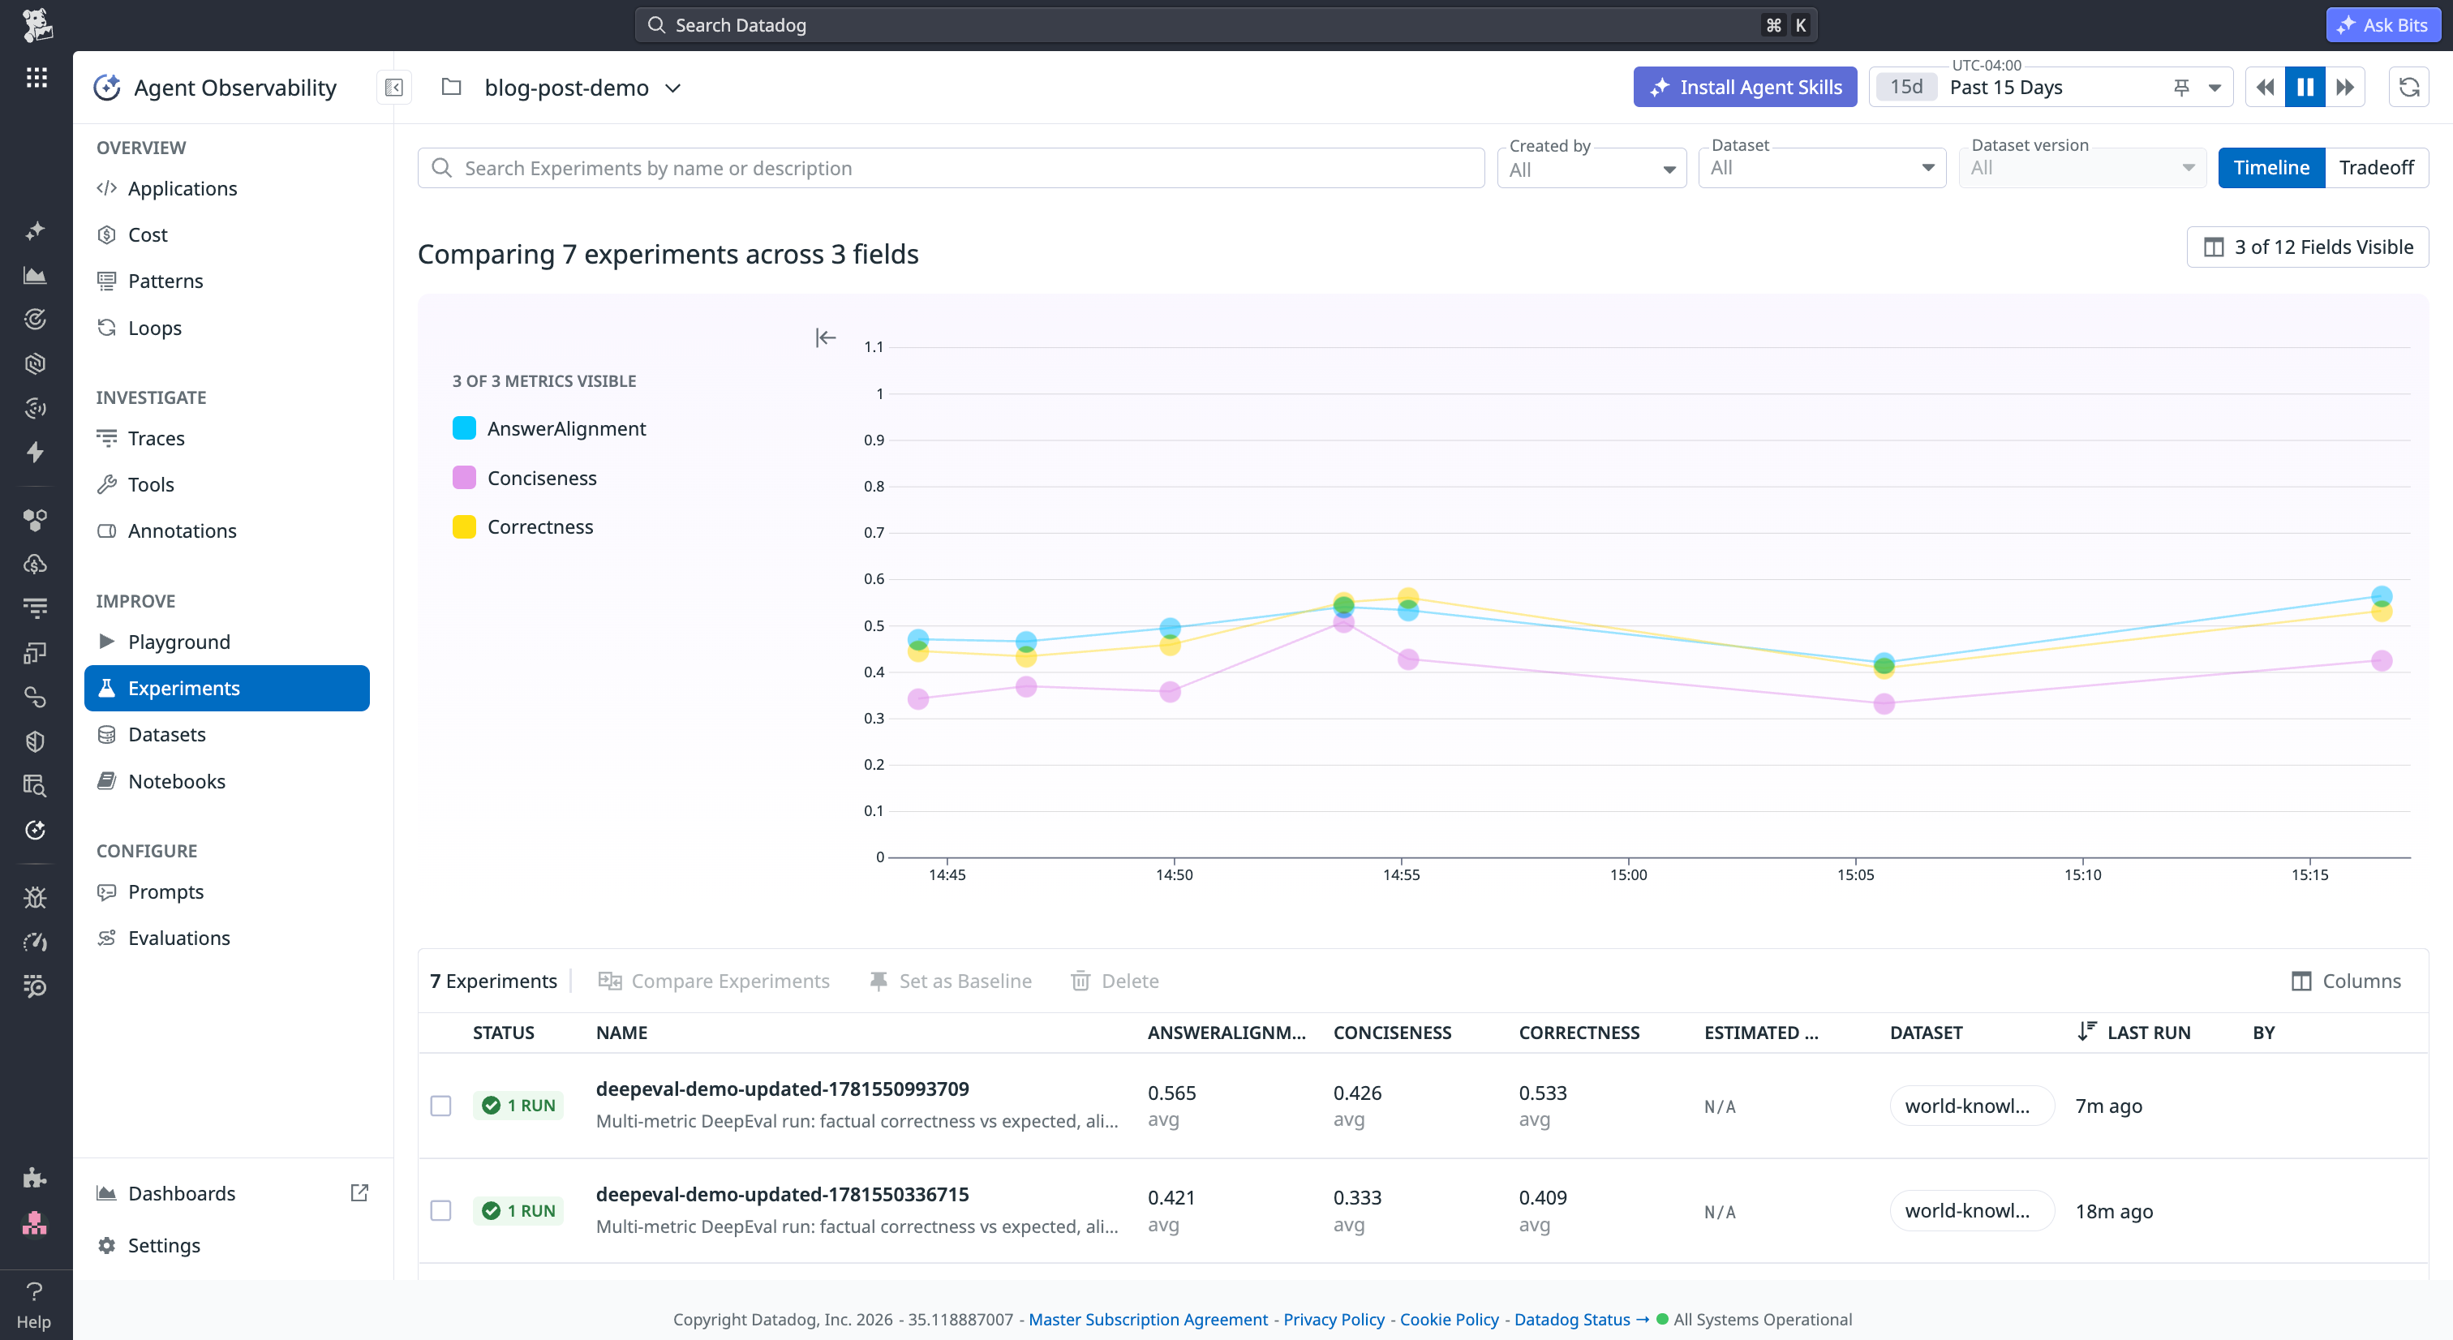This screenshot has height=1340, width=2453.
Task: Open the Privacy Policy link
Action: (x=1333, y=1319)
